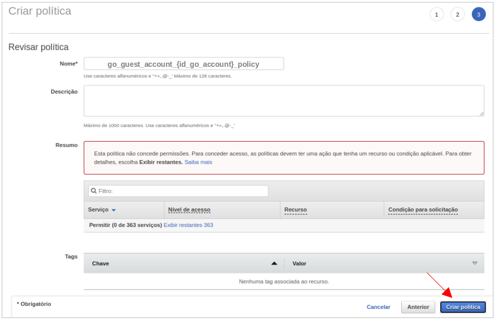
Task: Click the search magnifier icon in filter
Action: [x=93, y=191]
